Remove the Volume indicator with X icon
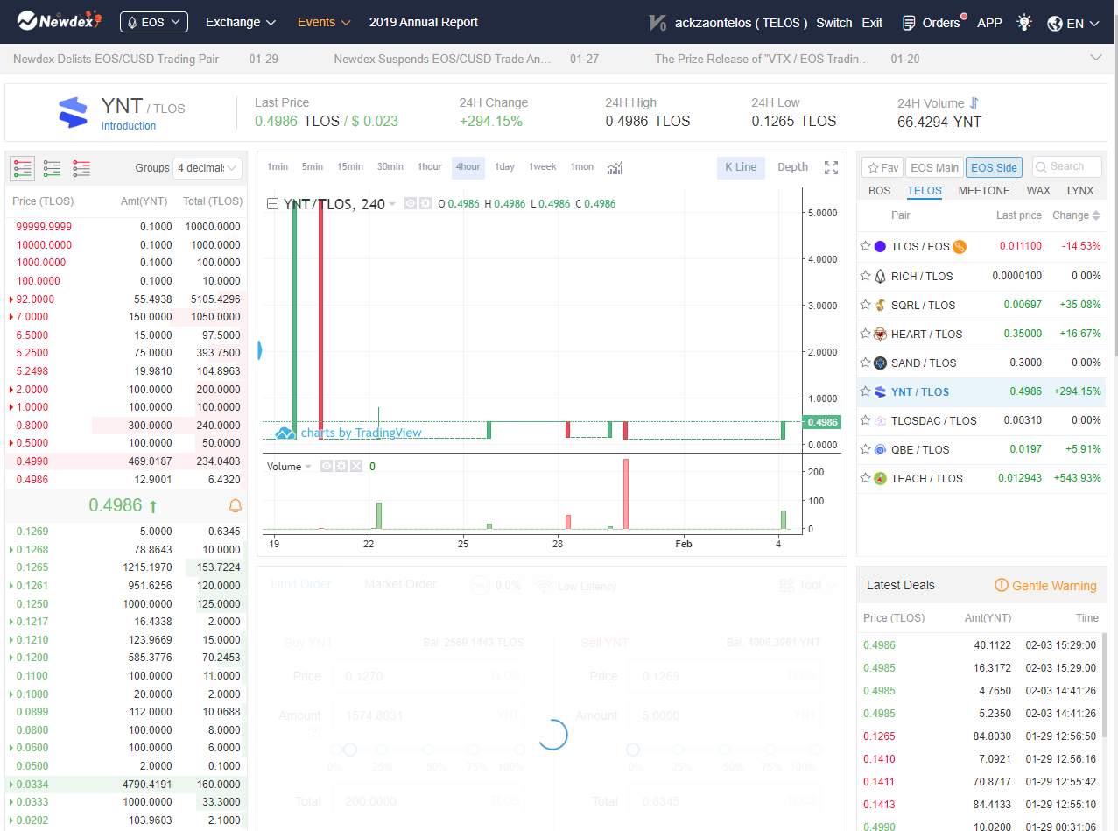This screenshot has width=1118, height=831. 355,467
